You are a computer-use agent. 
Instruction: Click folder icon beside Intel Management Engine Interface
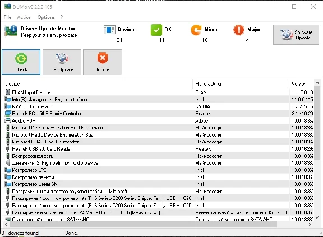coord(8,100)
